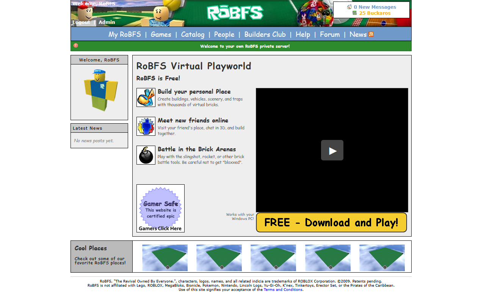
Task: Switch to the Catalog section
Action: click(193, 34)
